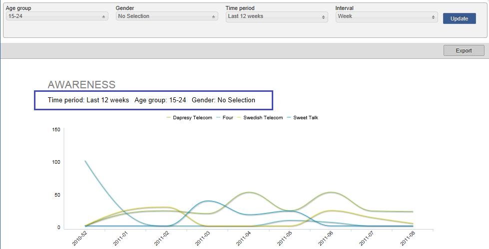Open the Gender dropdown

pos(167,16)
